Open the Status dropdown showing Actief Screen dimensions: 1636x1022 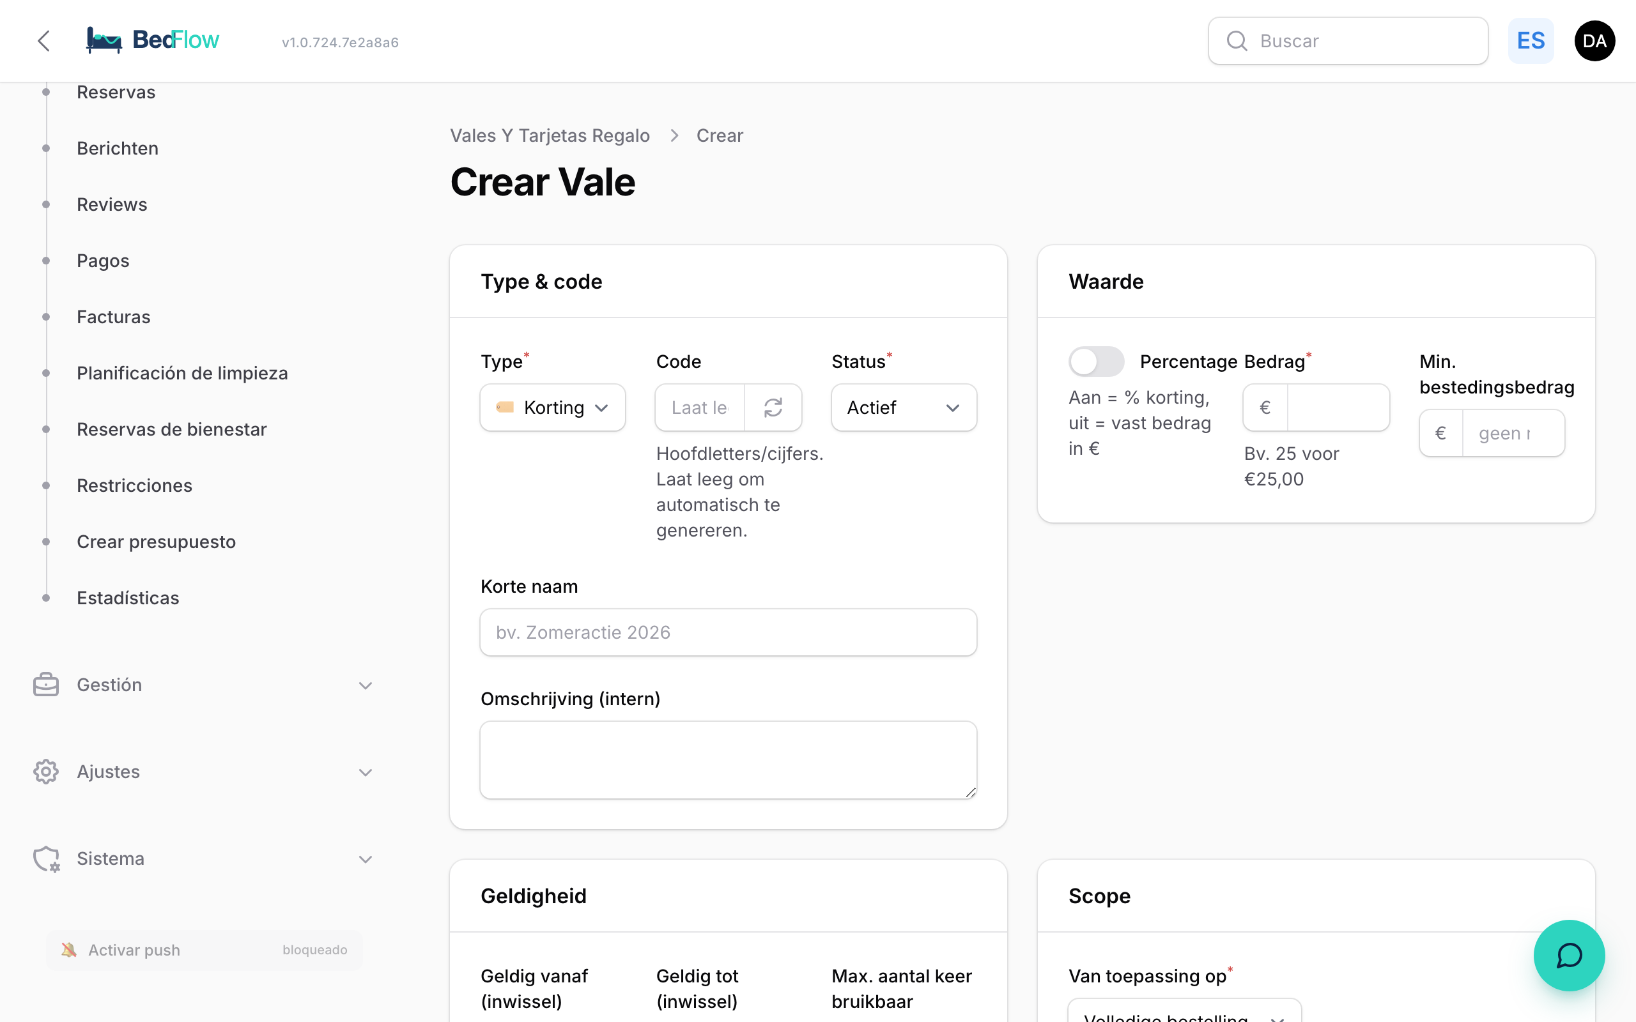[904, 408]
